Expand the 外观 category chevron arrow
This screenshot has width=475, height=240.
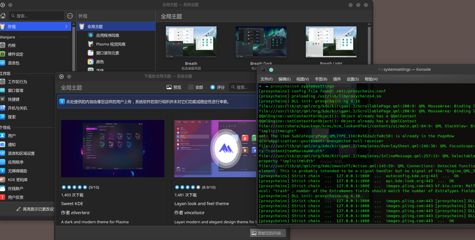(x=66, y=26)
